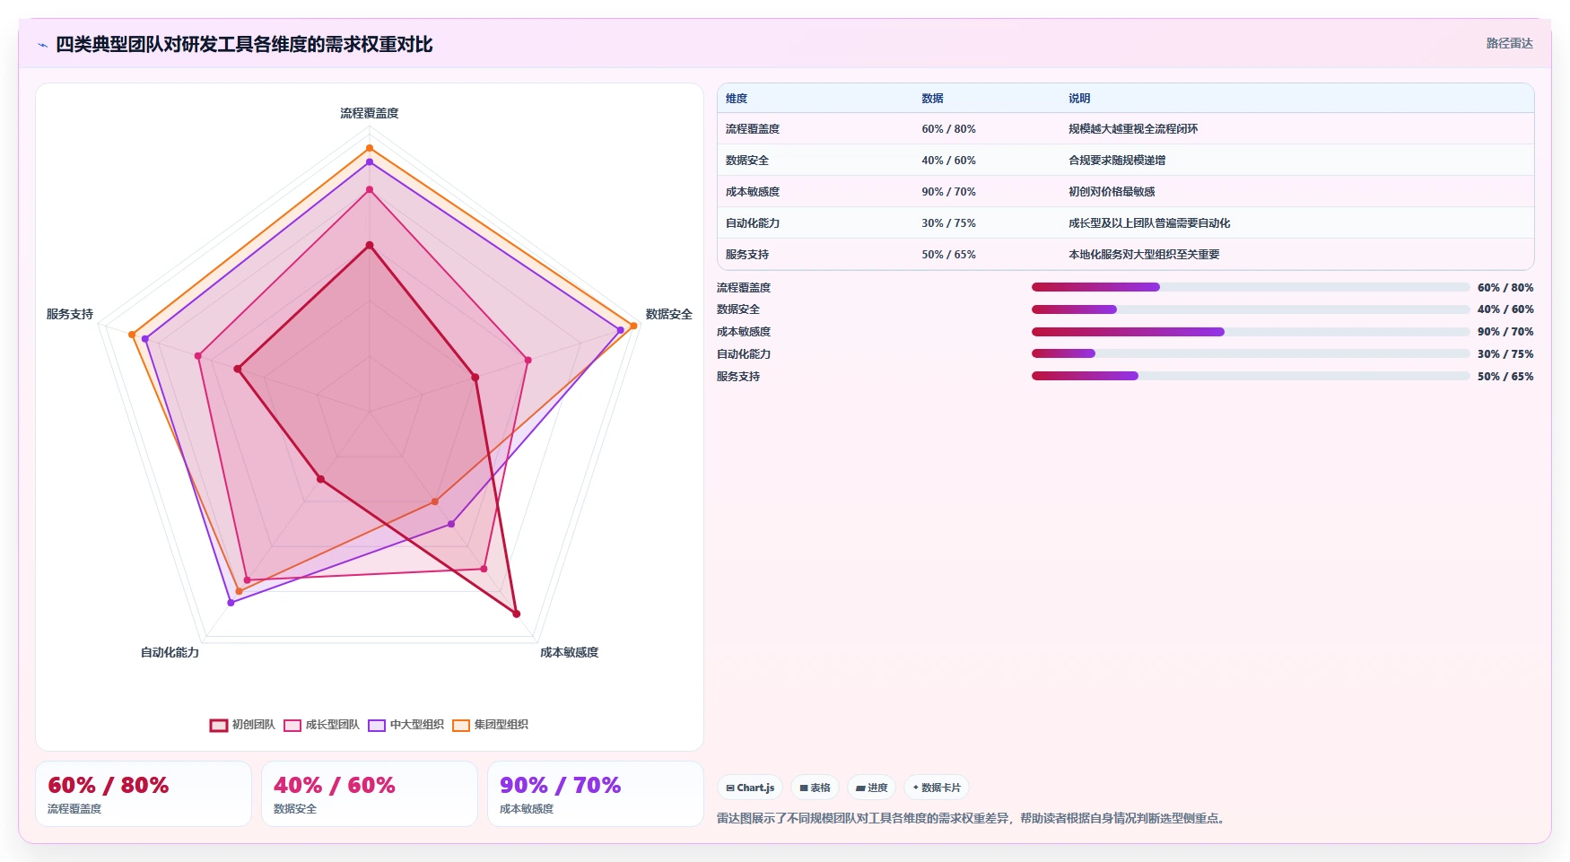This screenshot has width=1570, height=862.
Task: Click the 路径雷达 label
Action: pos(1509,43)
